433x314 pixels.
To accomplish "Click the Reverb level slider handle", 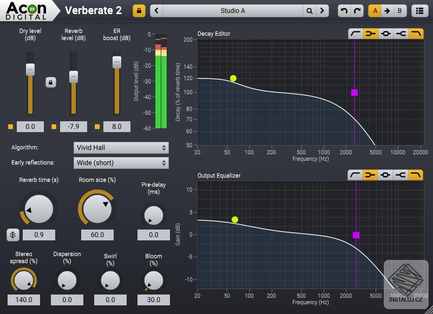I will 74,77.
